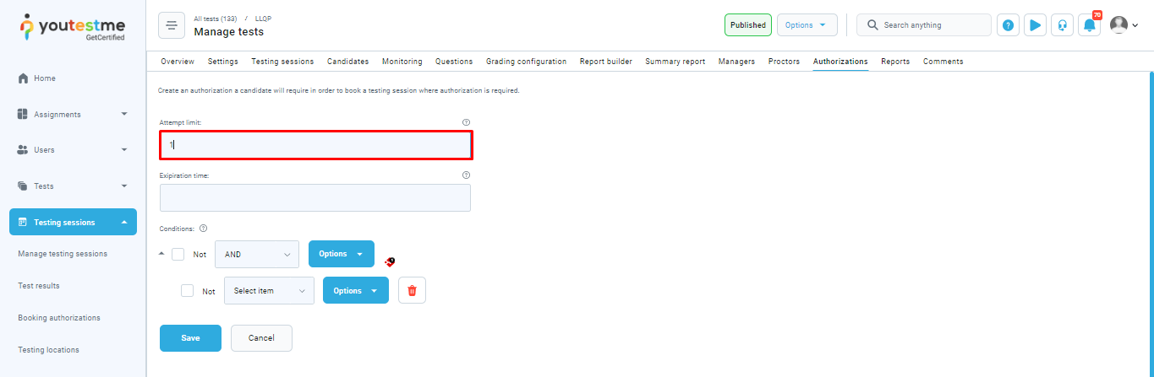Click the Search anything field
1154x377 pixels.
pyautogui.click(x=924, y=25)
